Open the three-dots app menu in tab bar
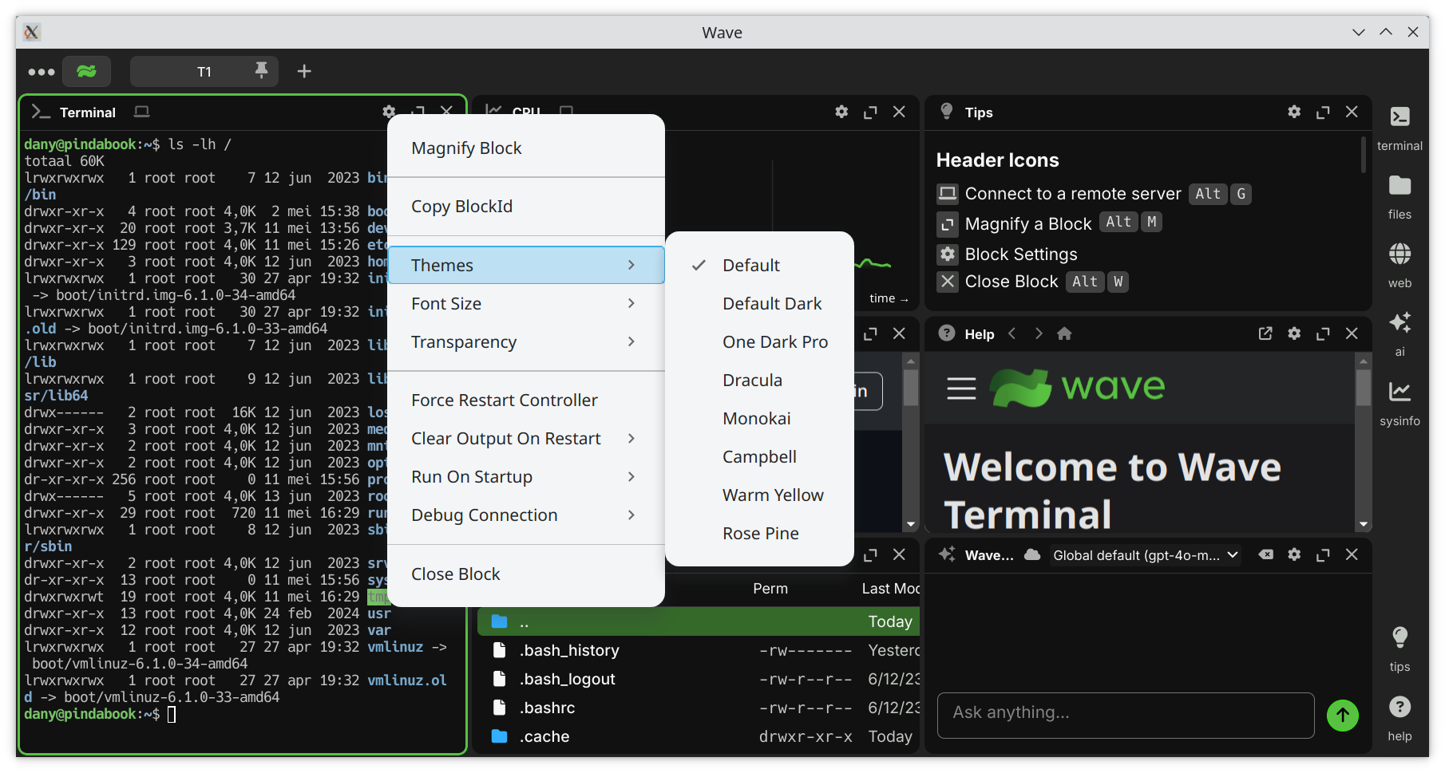 coord(42,72)
